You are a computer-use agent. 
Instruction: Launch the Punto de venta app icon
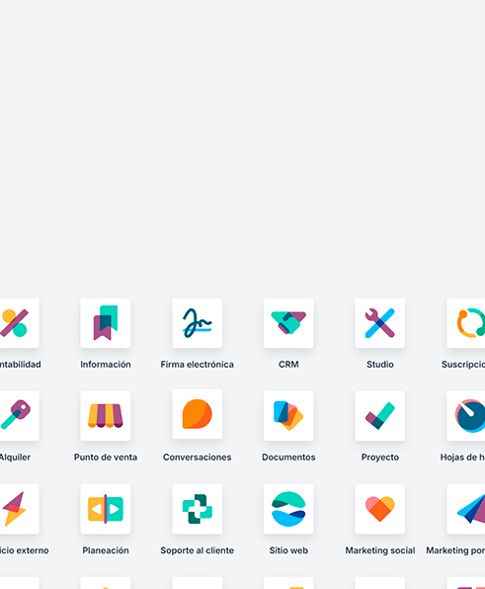pos(106,416)
